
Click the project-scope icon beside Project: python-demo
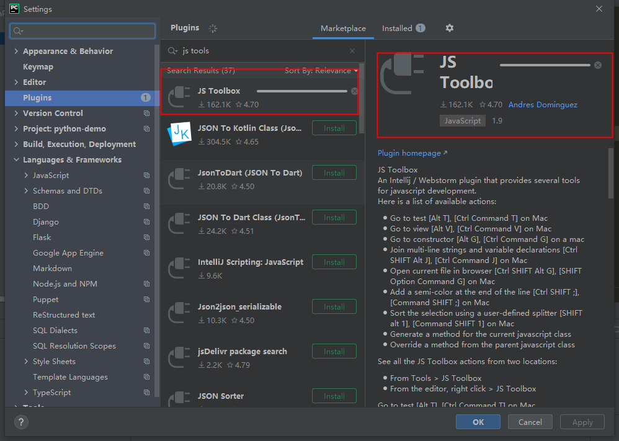coord(146,129)
